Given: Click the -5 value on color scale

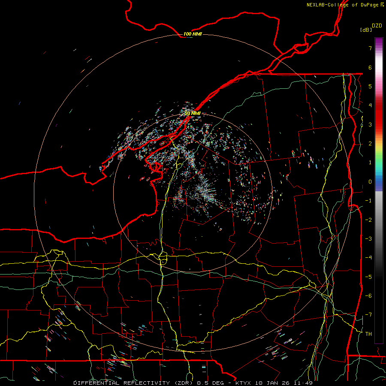Looking at the screenshot, I should [x=368, y=277].
